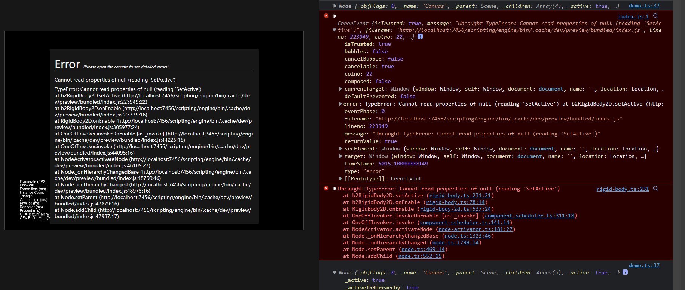Click the info badge after the last Canvas Node
The image size is (685, 290).
click(x=625, y=272)
